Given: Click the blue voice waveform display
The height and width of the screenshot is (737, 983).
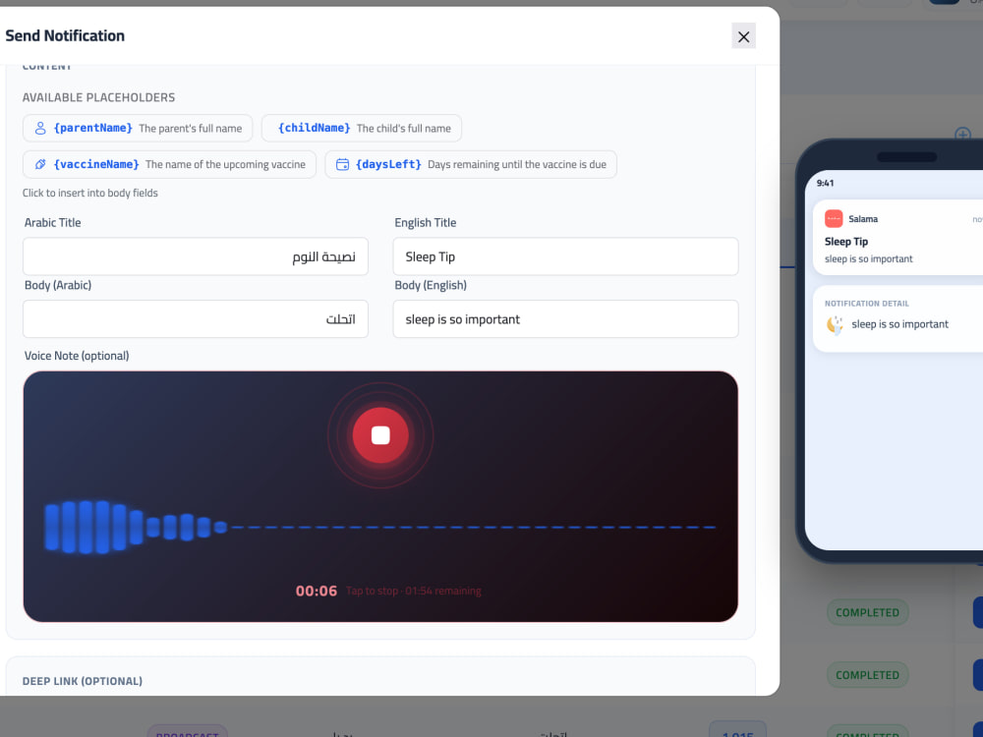Looking at the screenshot, I should point(379,527).
